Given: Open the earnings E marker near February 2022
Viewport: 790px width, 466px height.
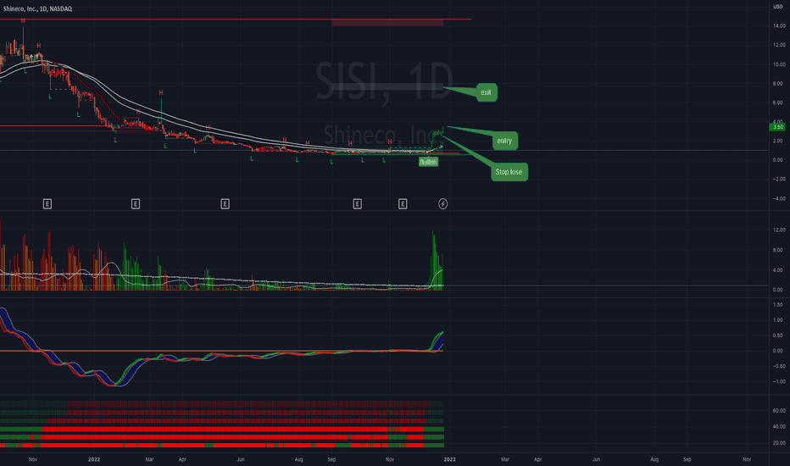Looking at the screenshot, I should click(136, 204).
